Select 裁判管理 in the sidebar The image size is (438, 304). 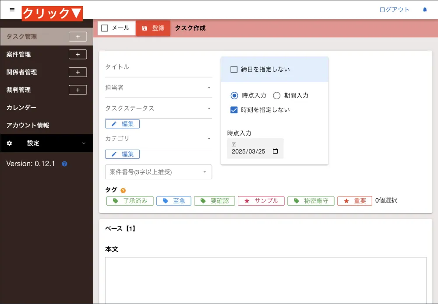tap(20, 90)
